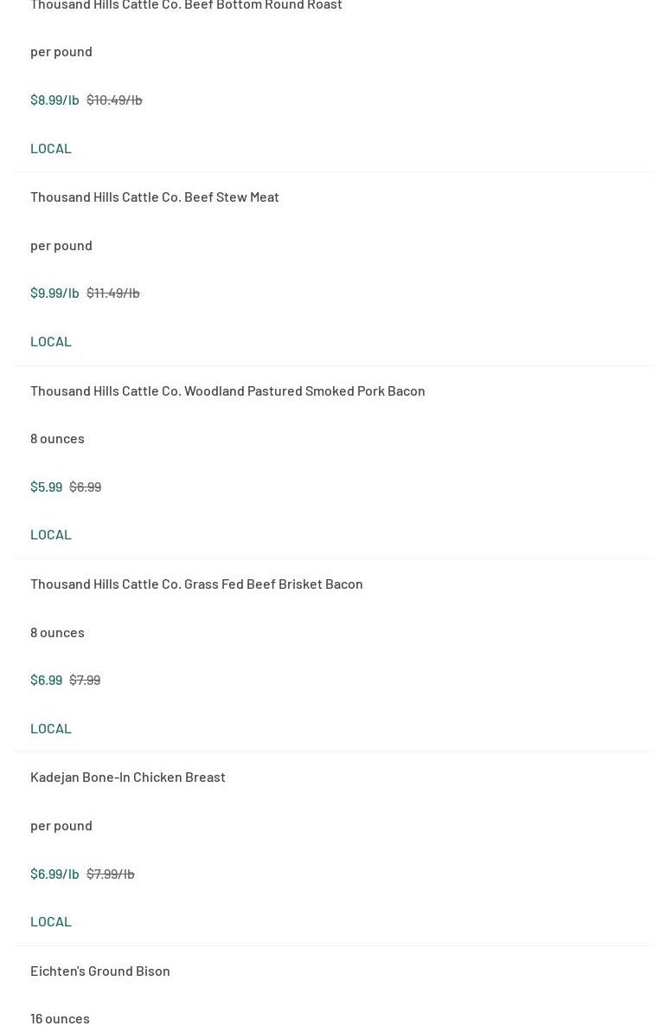Viewport: 666px width, 1026px height.
Task: Select the LOCAL tag under Bottom Round Roast
Action: 51,148
